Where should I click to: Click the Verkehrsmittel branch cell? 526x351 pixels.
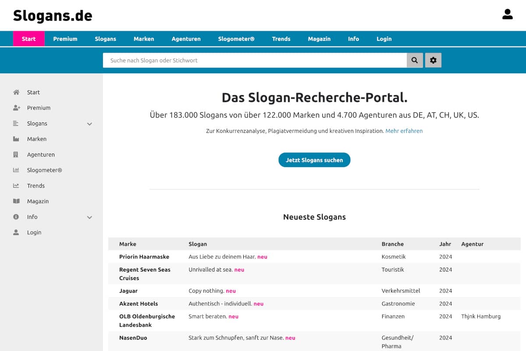401,291
